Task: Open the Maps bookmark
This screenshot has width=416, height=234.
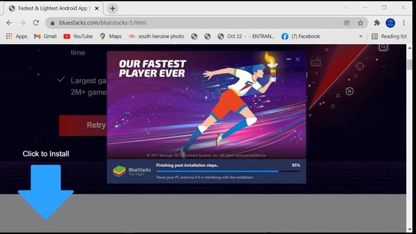Action: point(110,36)
